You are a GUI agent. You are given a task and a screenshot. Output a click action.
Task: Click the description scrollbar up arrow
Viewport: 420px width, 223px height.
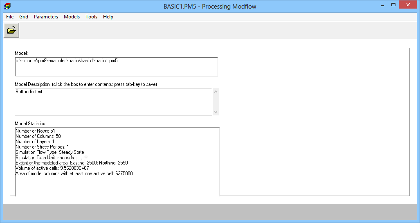click(x=216, y=92)
